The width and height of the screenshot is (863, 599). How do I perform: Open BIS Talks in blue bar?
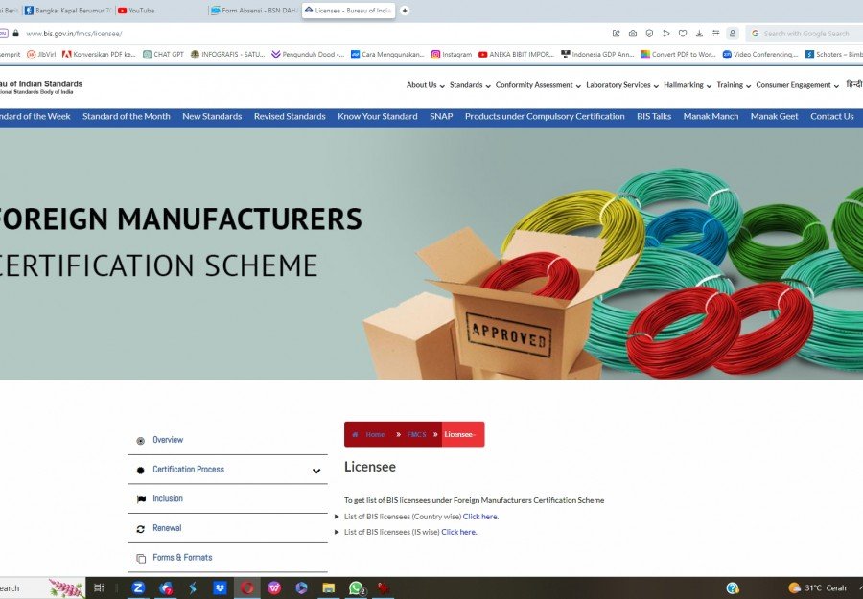tap(654, 117)
